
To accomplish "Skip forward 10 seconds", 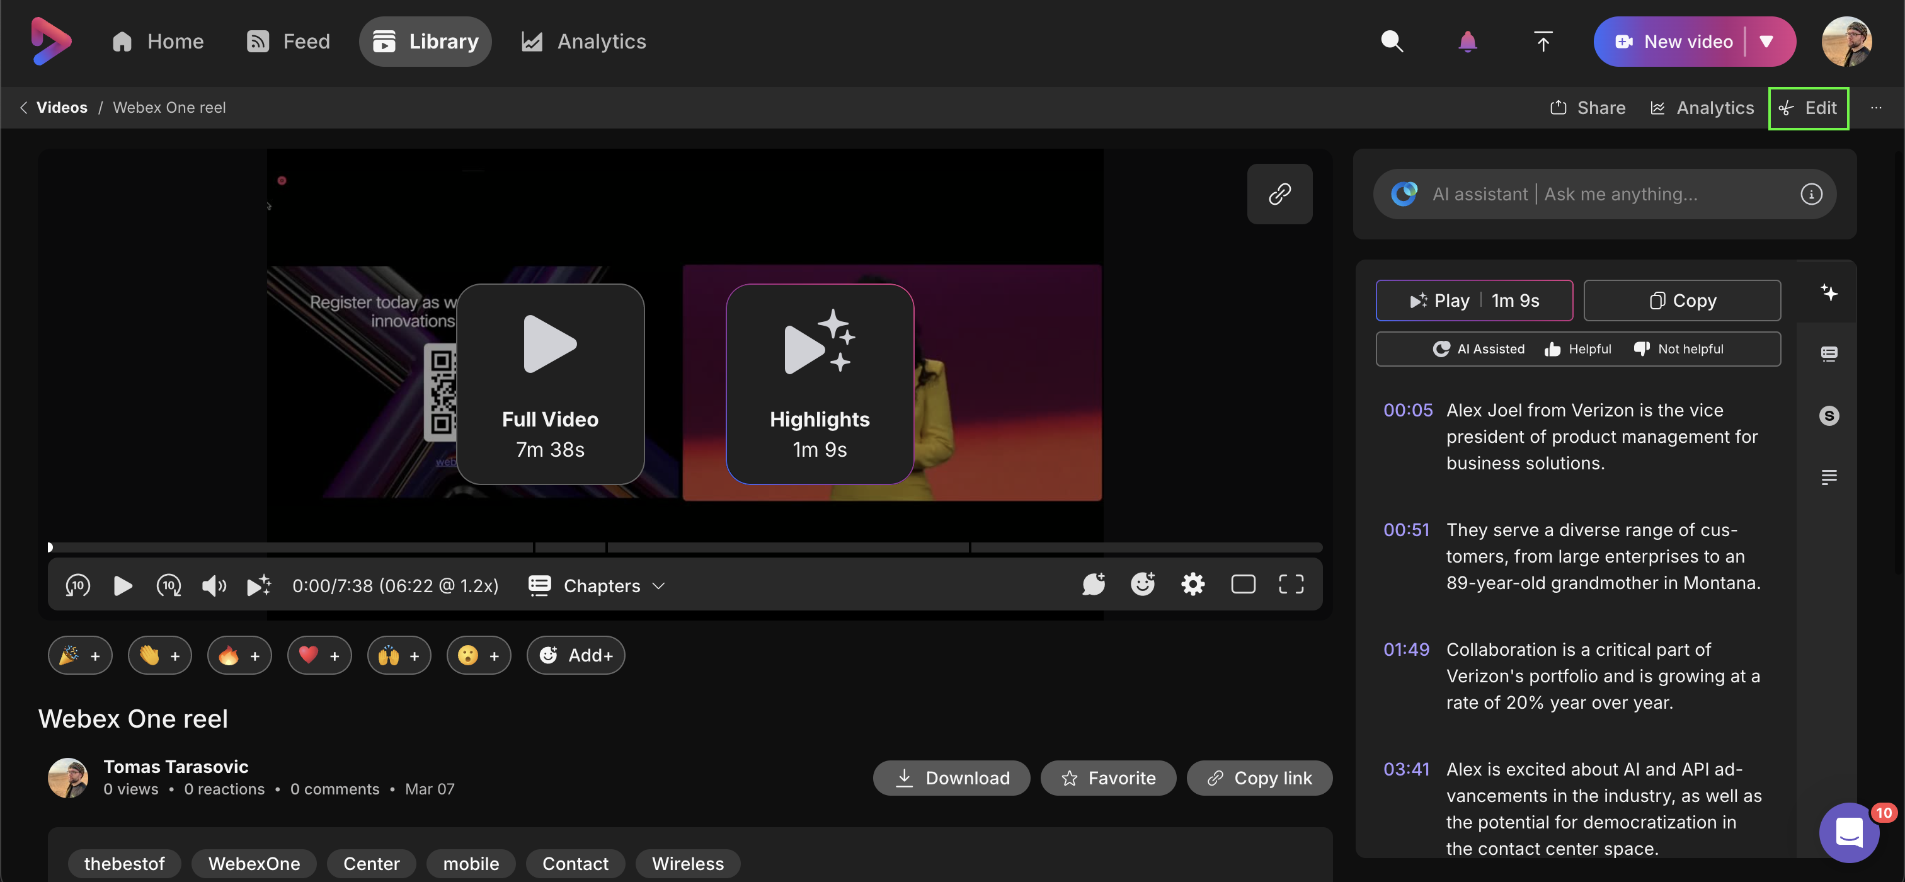I will click(169, 585).
